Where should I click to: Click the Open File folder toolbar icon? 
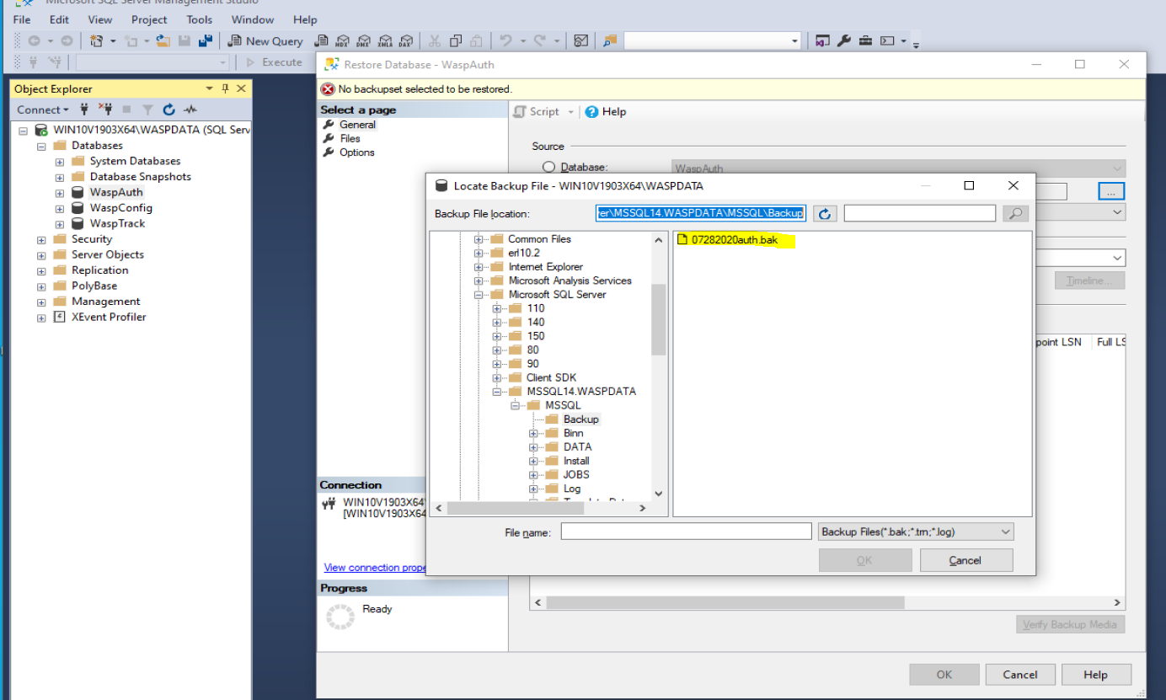163,41
